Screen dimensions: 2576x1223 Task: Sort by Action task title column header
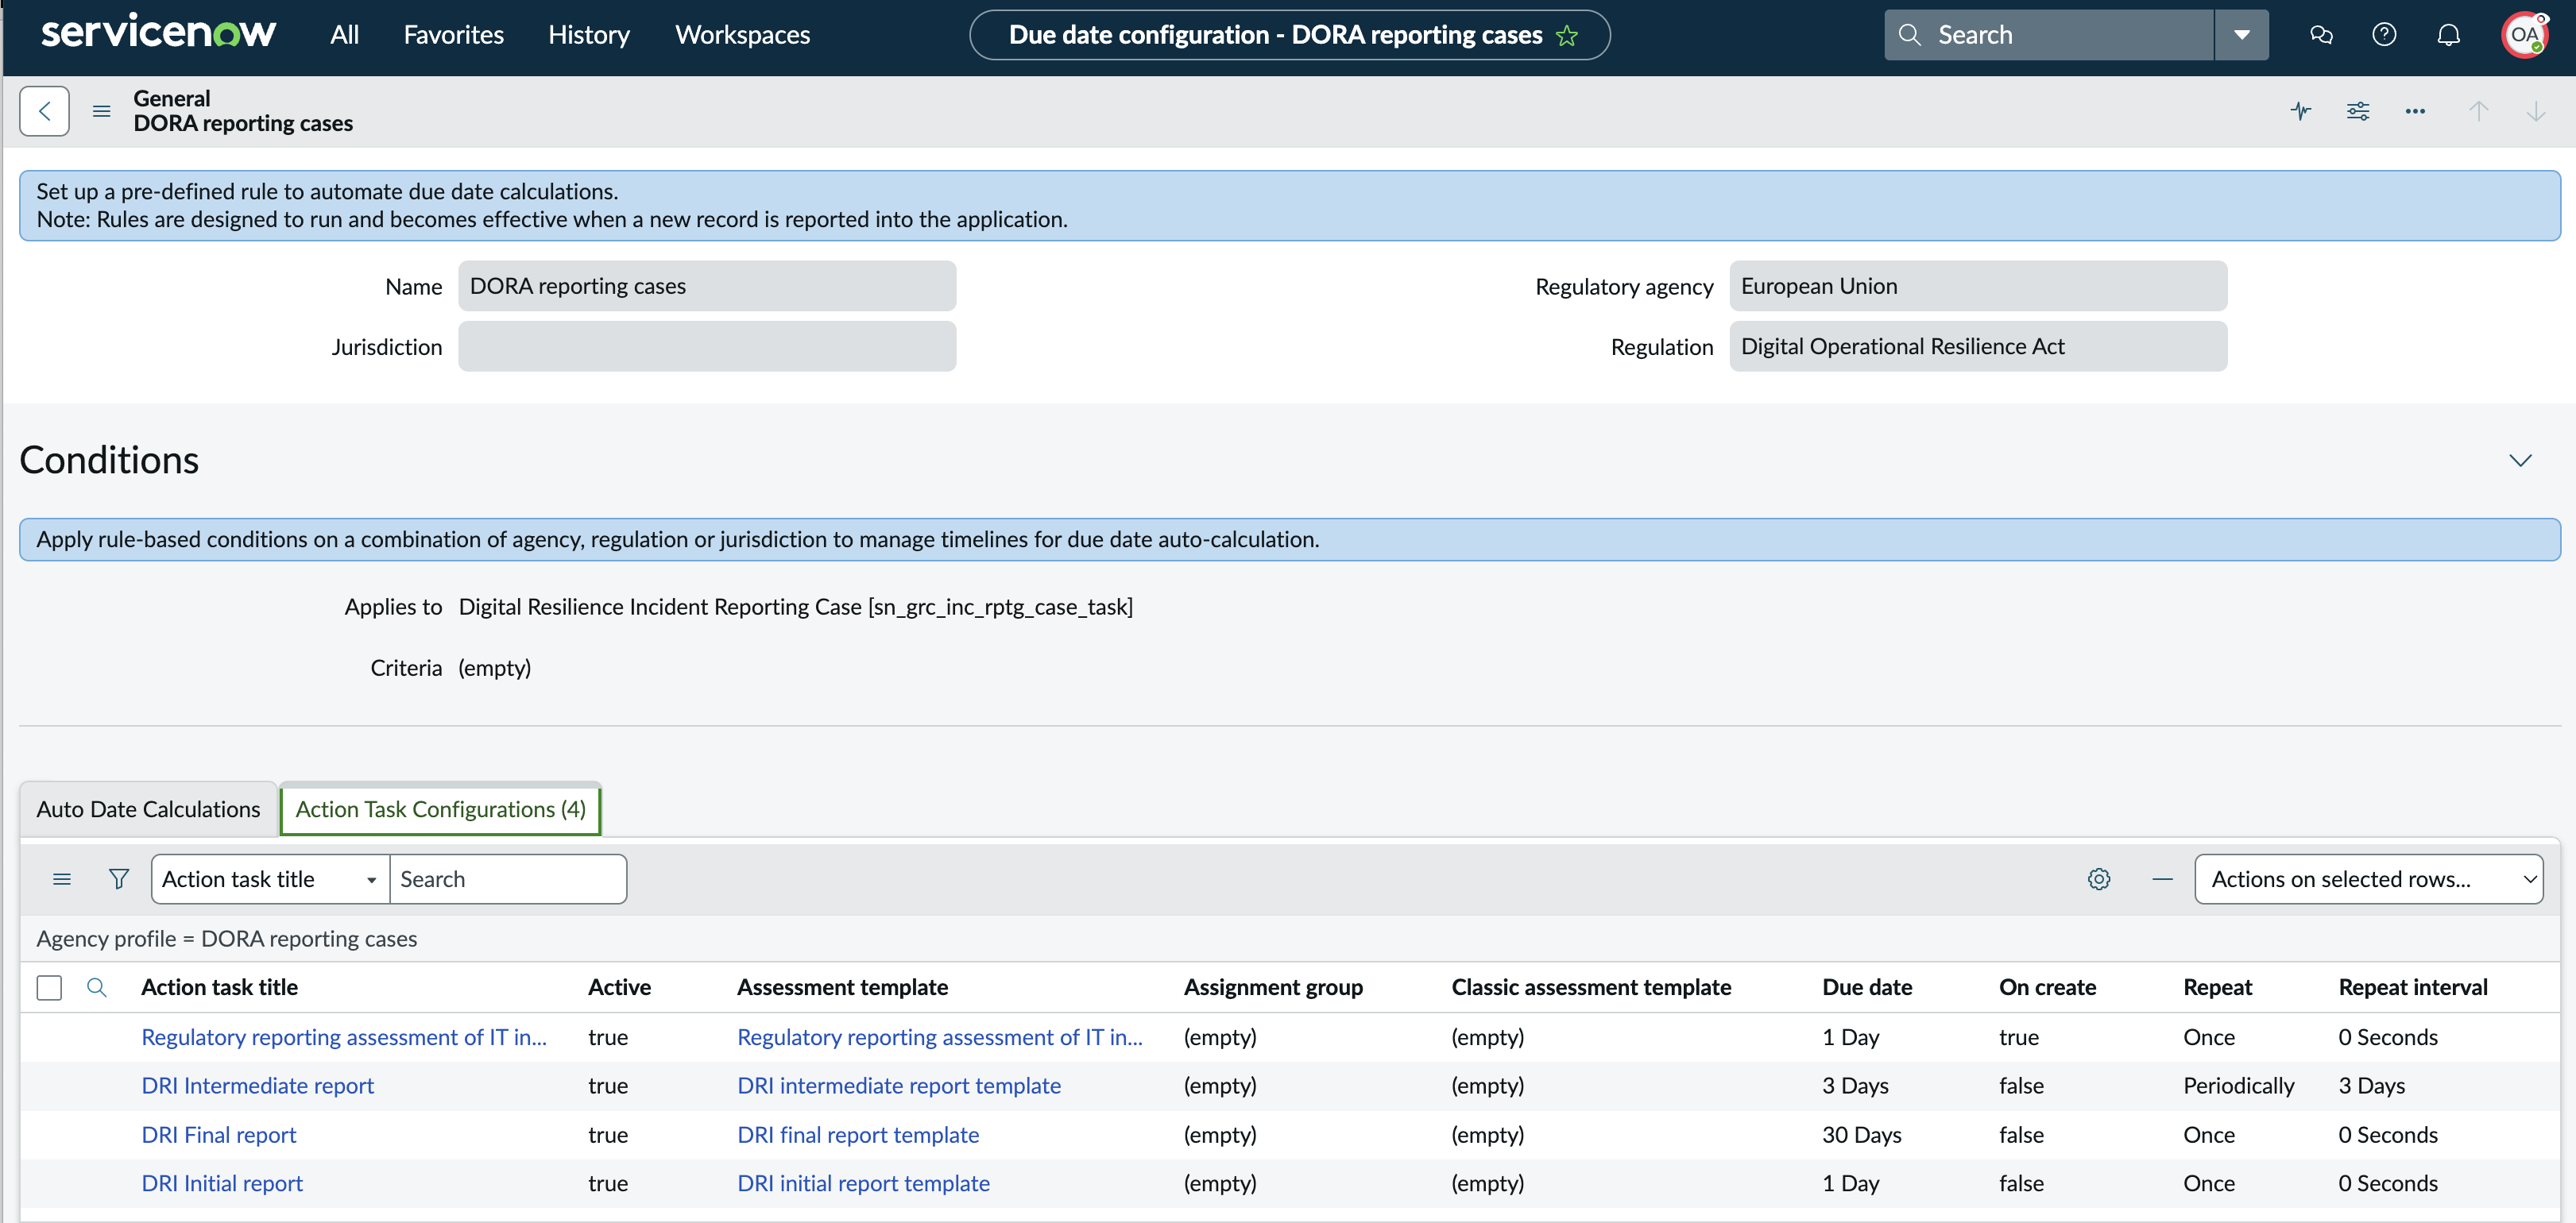click(219, 987)
